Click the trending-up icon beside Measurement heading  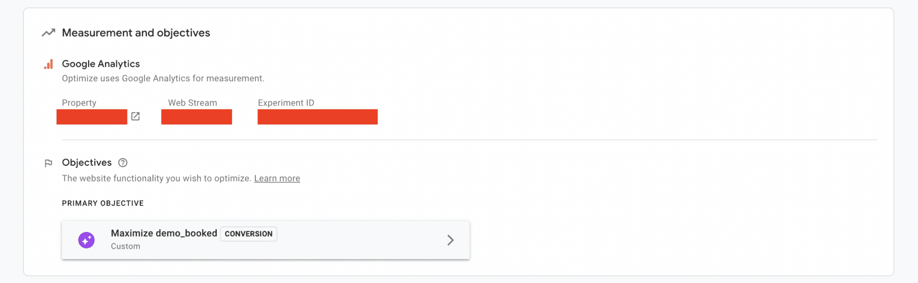coord(48,33)
